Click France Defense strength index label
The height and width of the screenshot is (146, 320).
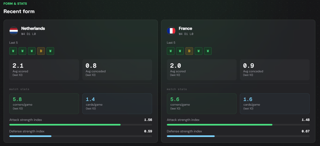[x=185, y=131]
